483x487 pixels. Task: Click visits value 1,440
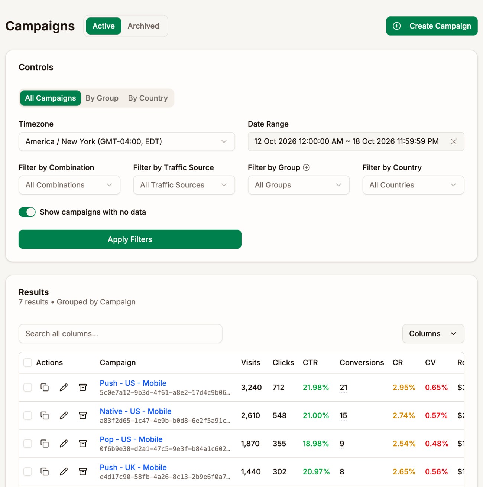pyautogui.click(x=251, y=471)
